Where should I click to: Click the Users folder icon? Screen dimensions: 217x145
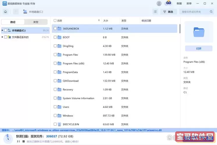point(59,107)
